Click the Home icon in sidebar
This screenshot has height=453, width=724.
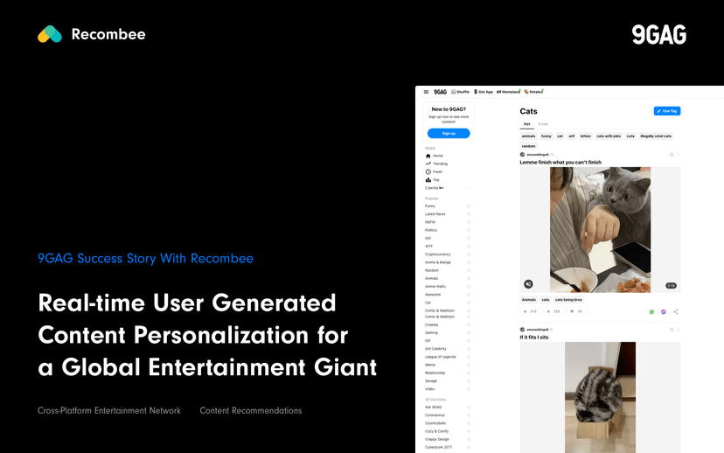[x=428, y=156]
